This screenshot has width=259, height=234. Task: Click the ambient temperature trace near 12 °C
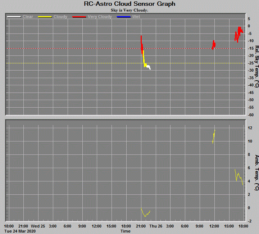tap(214, 136)
